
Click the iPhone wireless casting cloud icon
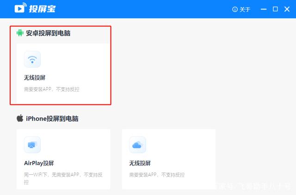coord(138,145)
